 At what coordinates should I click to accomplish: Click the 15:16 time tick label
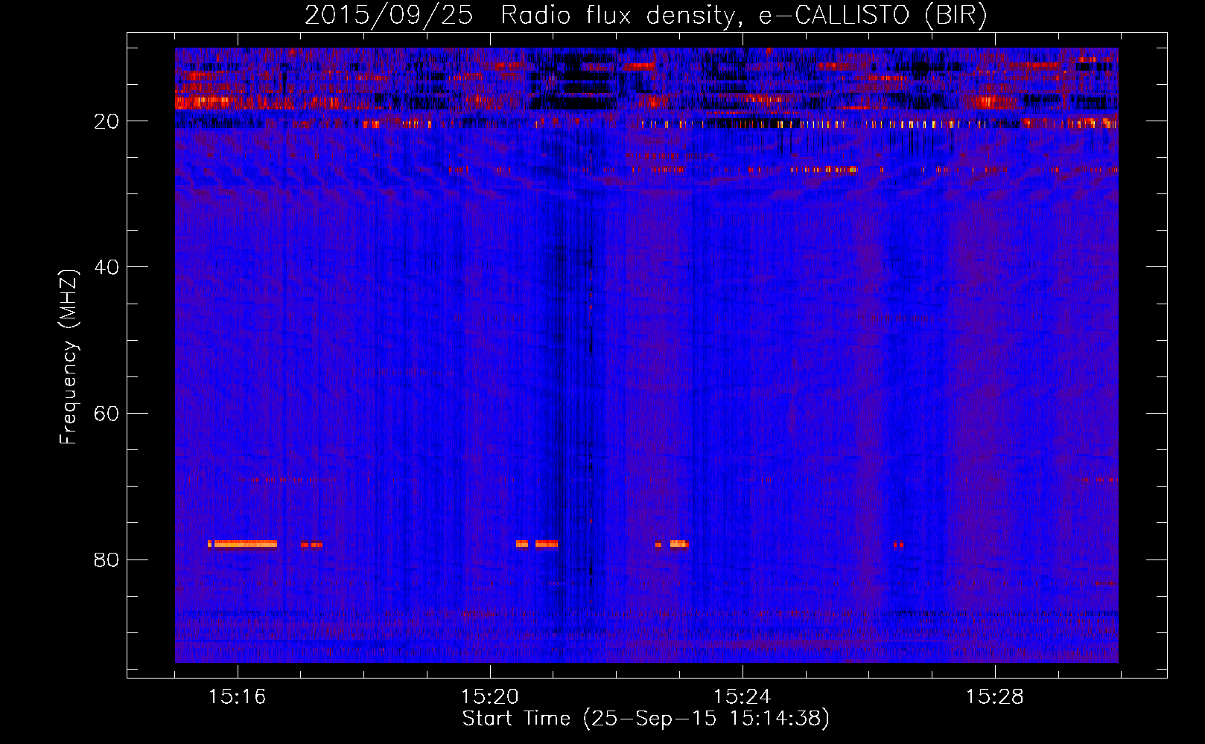click(237, 697)
